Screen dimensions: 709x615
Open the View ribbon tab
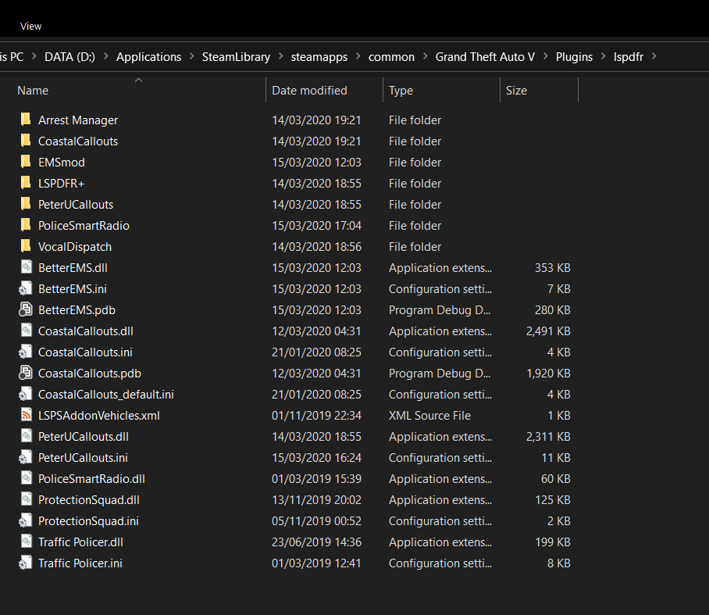click(x=30, y=27)
